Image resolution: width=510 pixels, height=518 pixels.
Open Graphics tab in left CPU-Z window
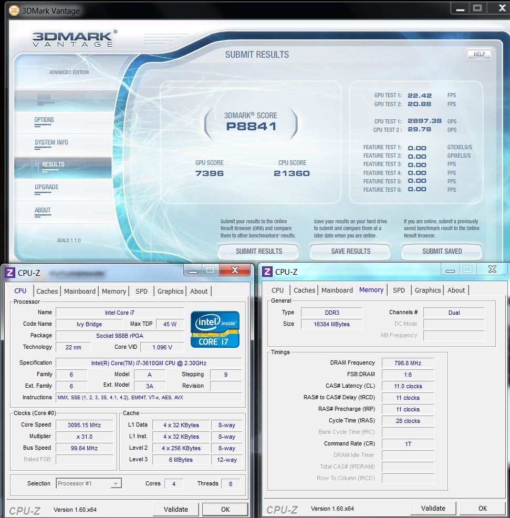[170, 291]
